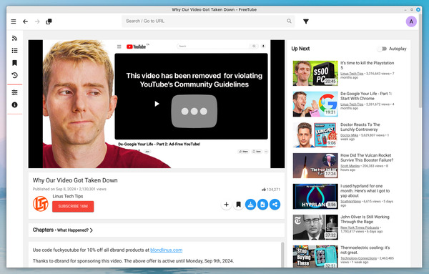Go forward with the right arrow
This screenshot has width=429, height=274.
pos(37,21)
